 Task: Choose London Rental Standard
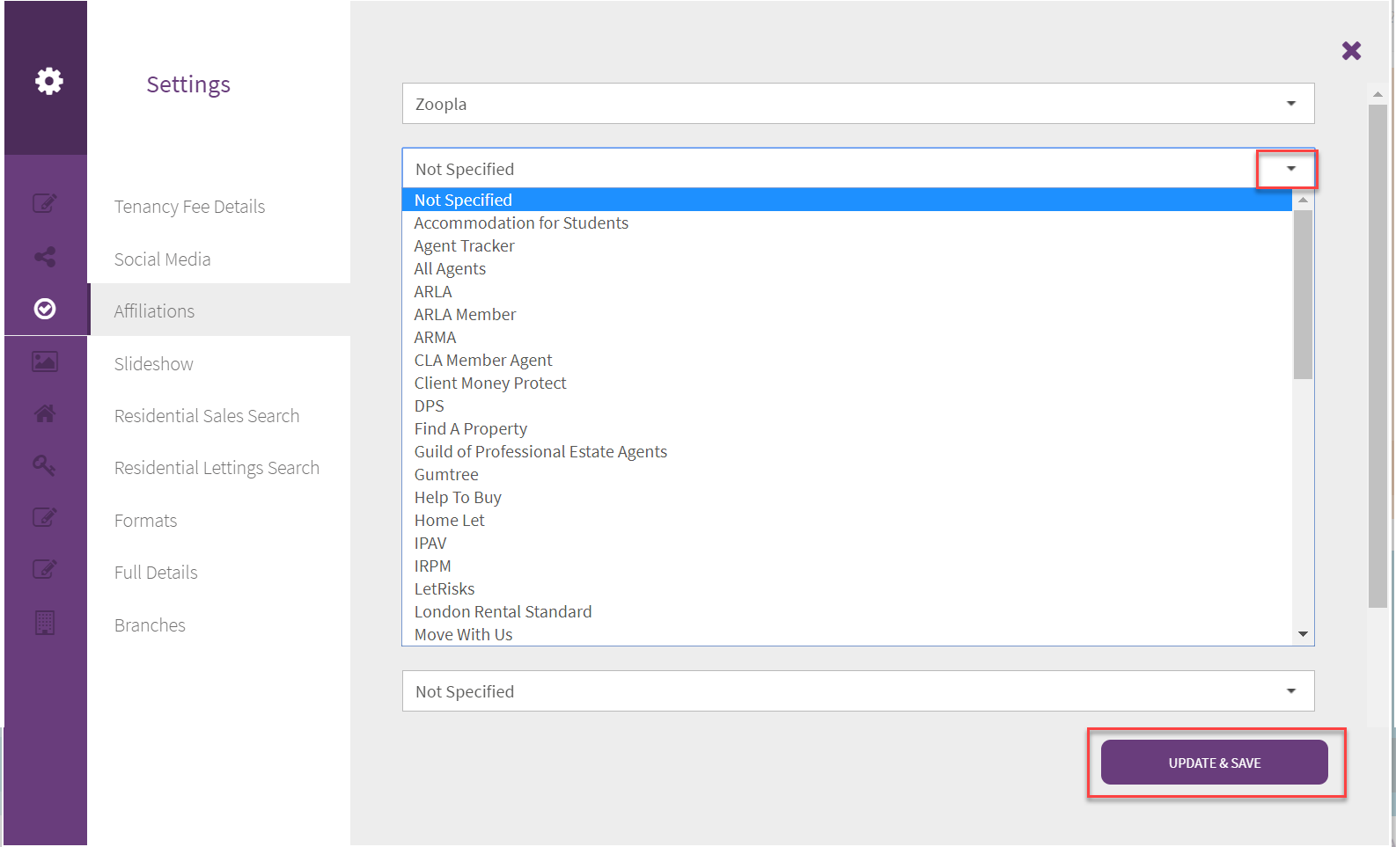(847, 611)
